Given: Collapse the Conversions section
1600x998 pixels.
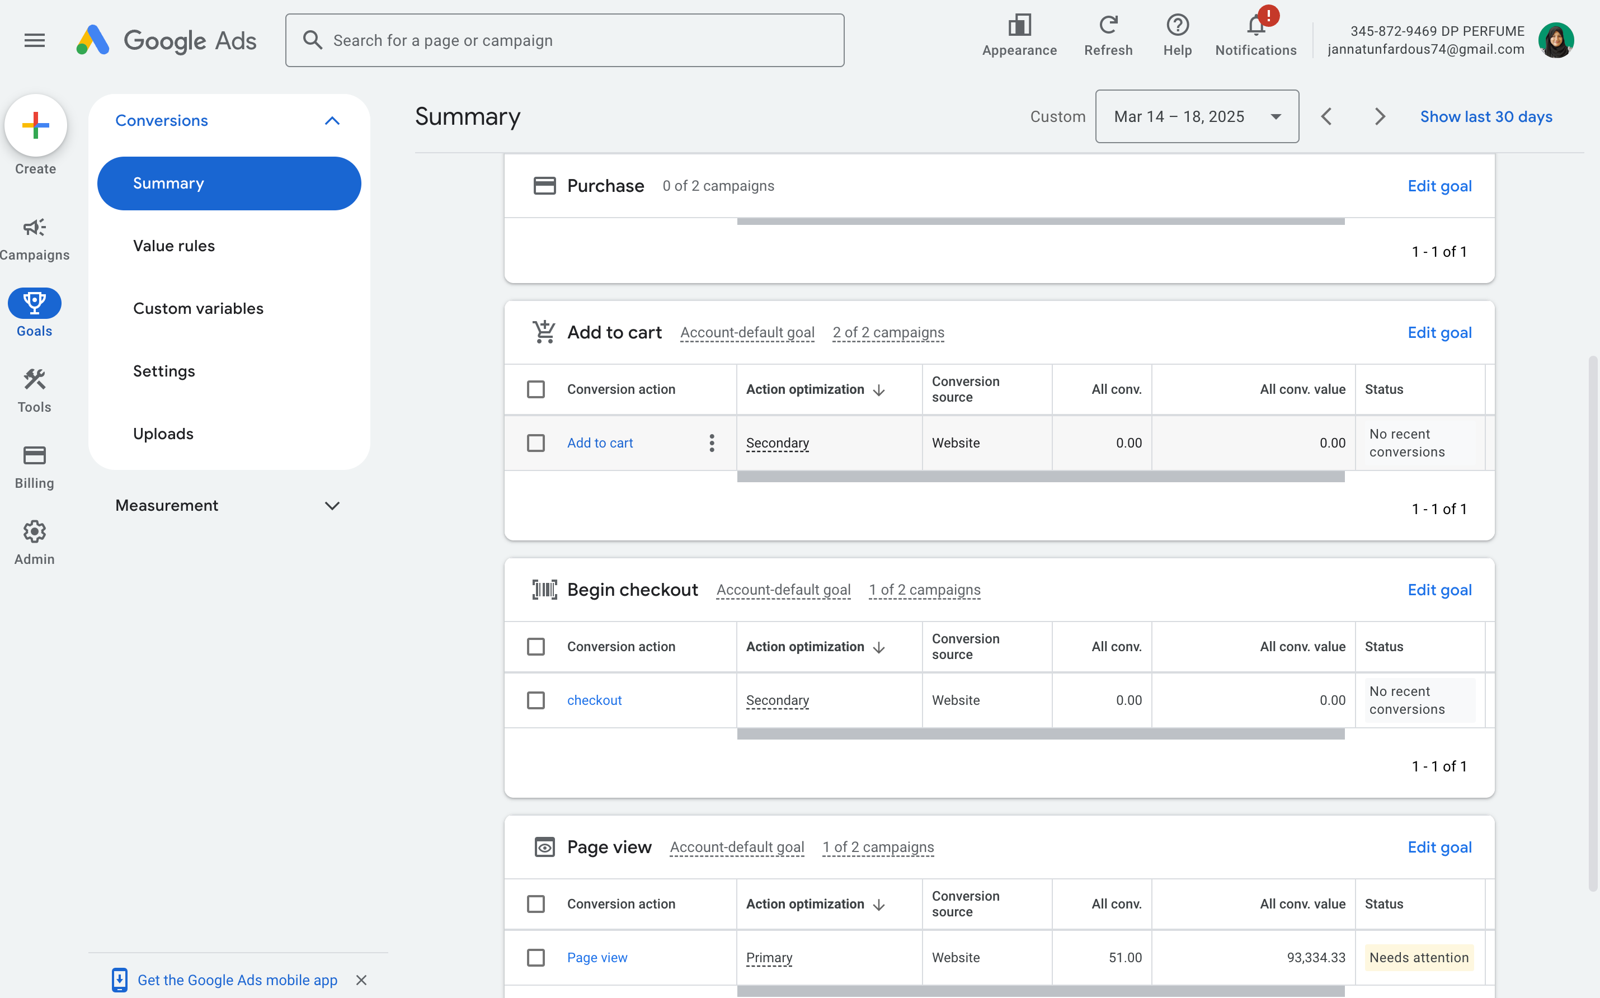Looking at the screenshot, I should pyautogui.click(x=332, y=121).
